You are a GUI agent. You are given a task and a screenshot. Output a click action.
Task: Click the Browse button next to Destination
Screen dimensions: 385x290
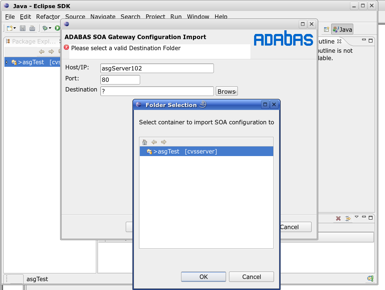point(227,91)
